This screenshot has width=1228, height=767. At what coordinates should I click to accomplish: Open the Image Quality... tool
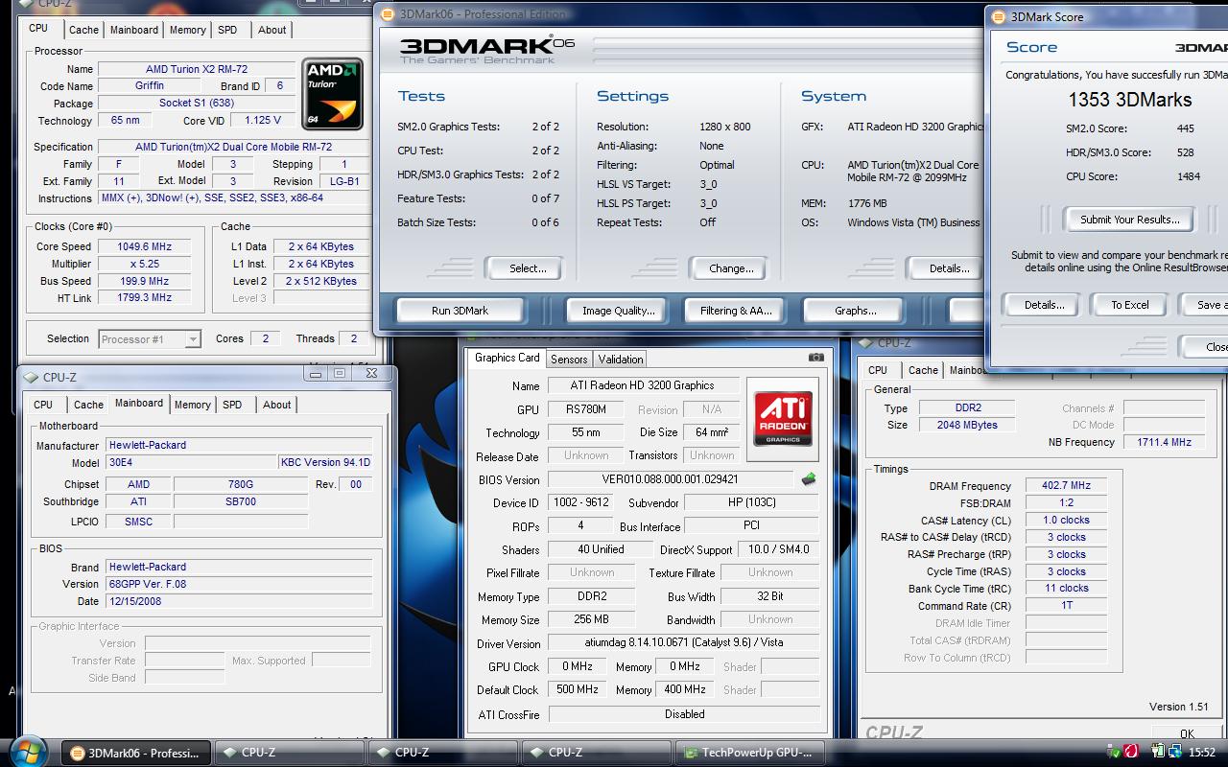click(x=618, y=310)
